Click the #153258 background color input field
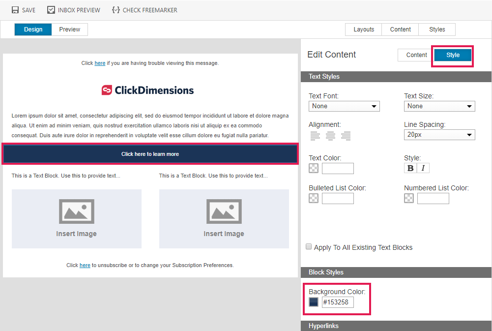Viewport: 492px width, 331px height. (338, 302)
